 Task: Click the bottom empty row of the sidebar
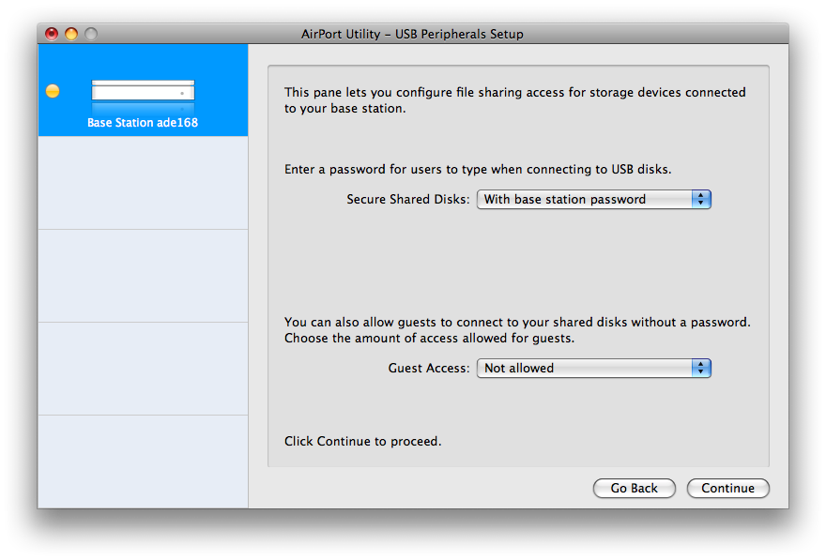tap(143, 461)
